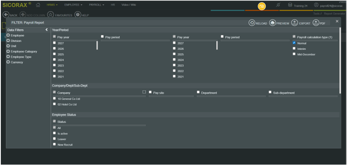Click the Report Generator breadcrumb

pyautogui.click(x=335, y=14)
